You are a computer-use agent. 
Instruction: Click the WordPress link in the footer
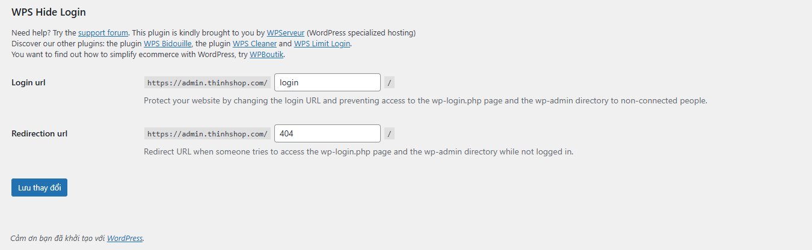[125, 238]
